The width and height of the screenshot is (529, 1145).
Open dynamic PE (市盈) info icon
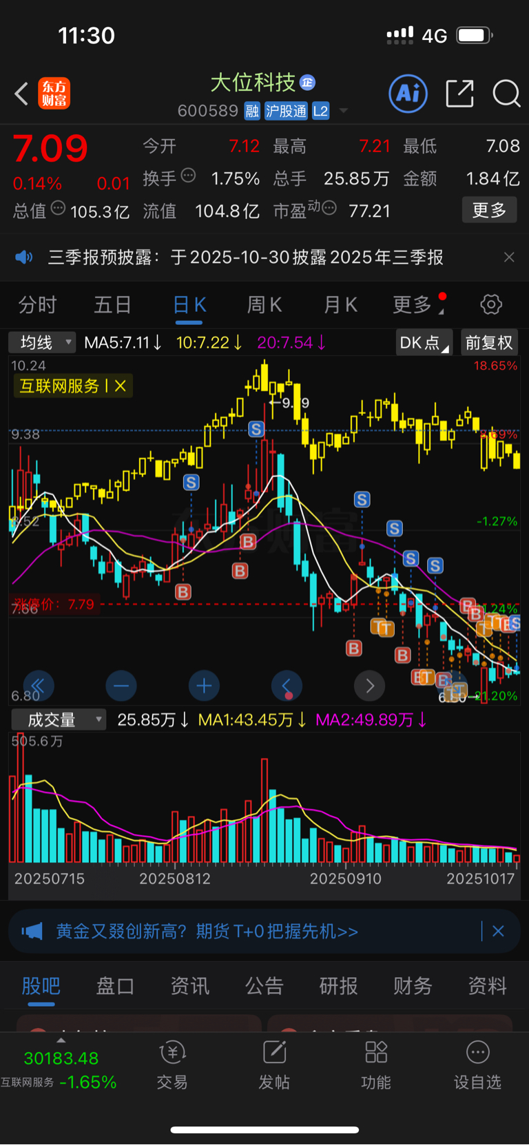(x=329, y=208)
